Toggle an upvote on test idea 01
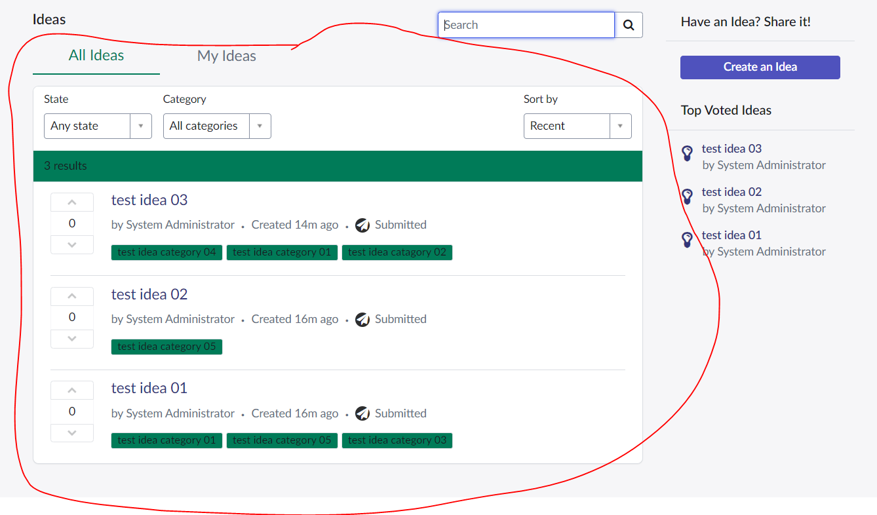 pyautogui.click(x=71, y=390)
